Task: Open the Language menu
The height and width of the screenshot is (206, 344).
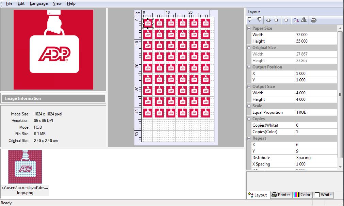Action: 38,3
